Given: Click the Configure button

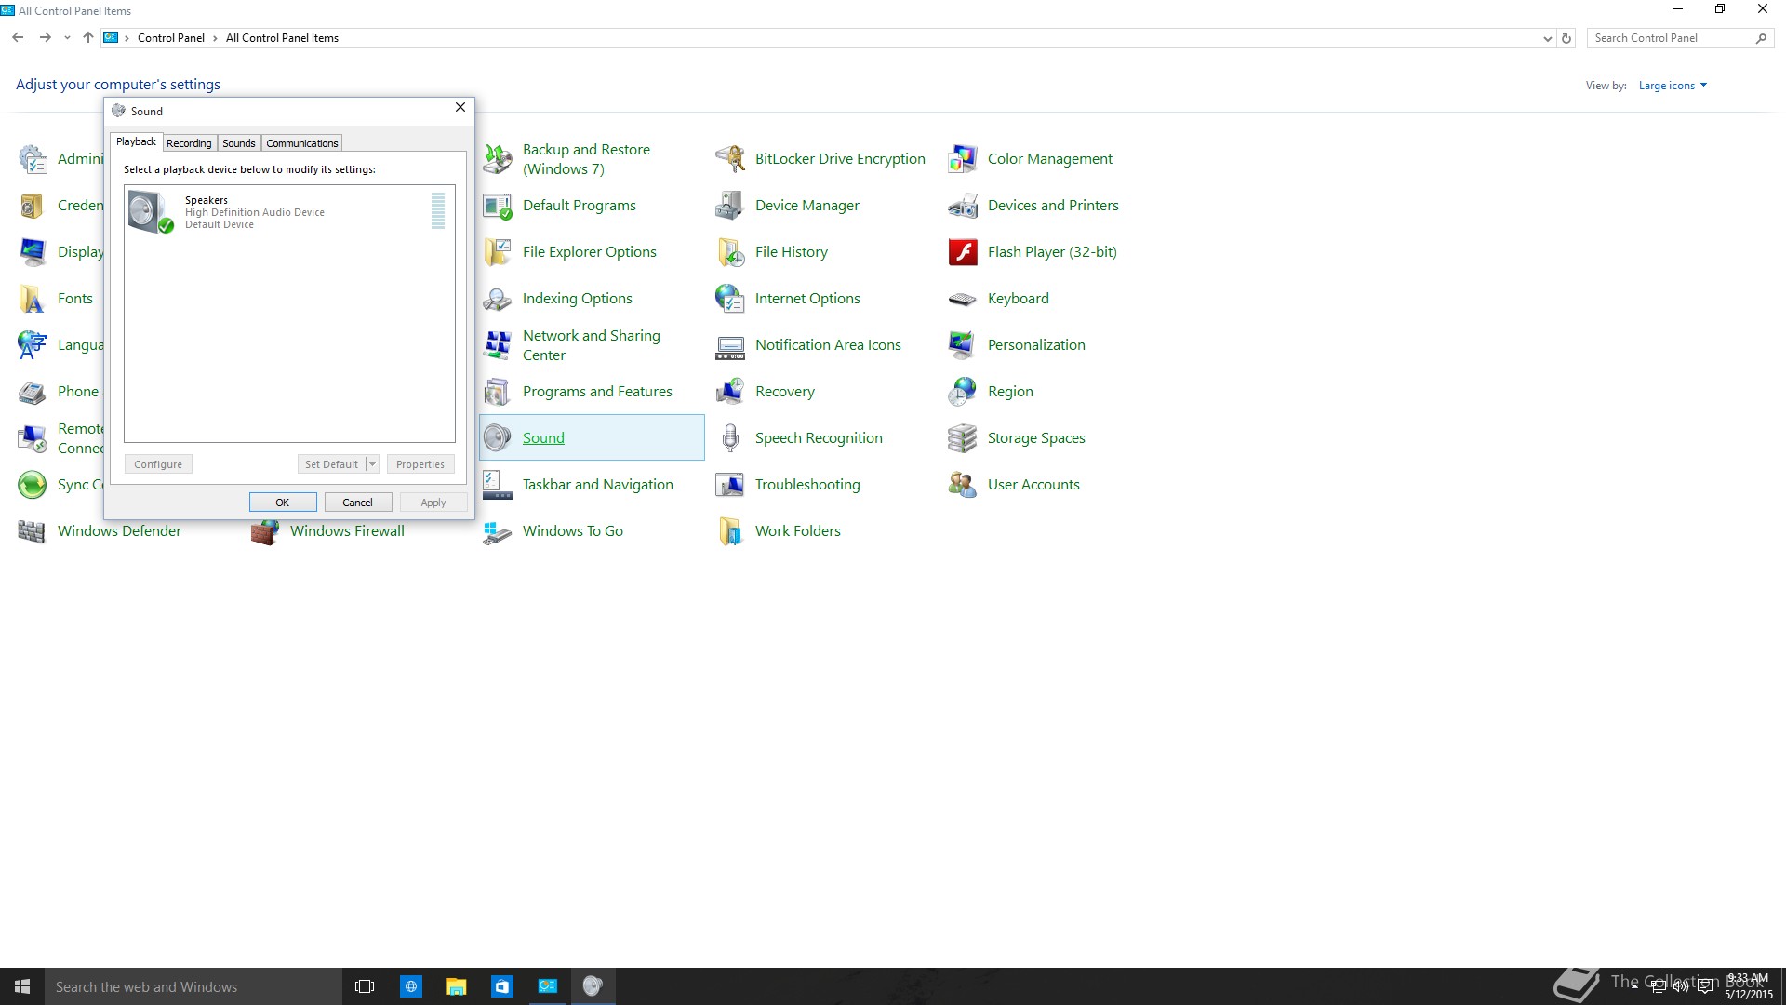Looking at the screenshot, I should point(158,464).
